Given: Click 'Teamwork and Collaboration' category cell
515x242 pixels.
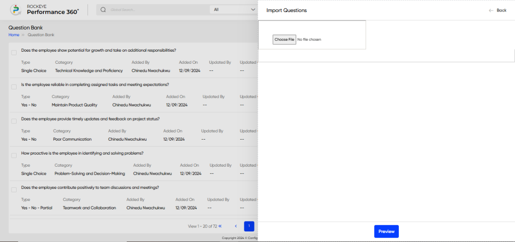Looking at the screenshot, I should tap(90, 208).
